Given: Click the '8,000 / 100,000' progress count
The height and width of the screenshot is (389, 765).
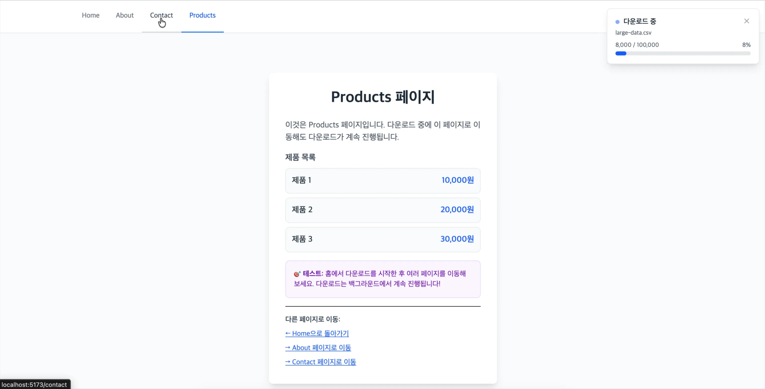Looking at the screenshot, I should 637,45.
